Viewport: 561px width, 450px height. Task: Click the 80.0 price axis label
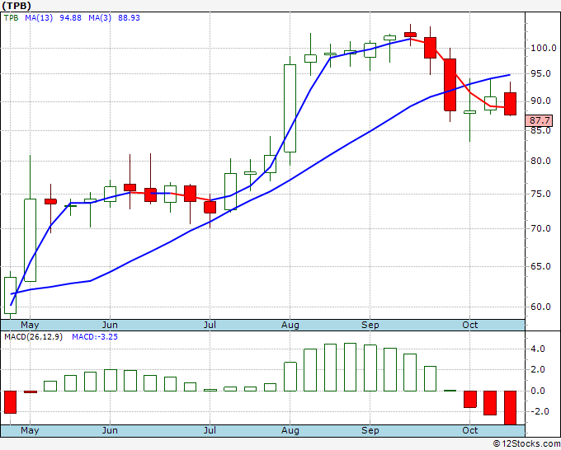click(x=540, y=161)
